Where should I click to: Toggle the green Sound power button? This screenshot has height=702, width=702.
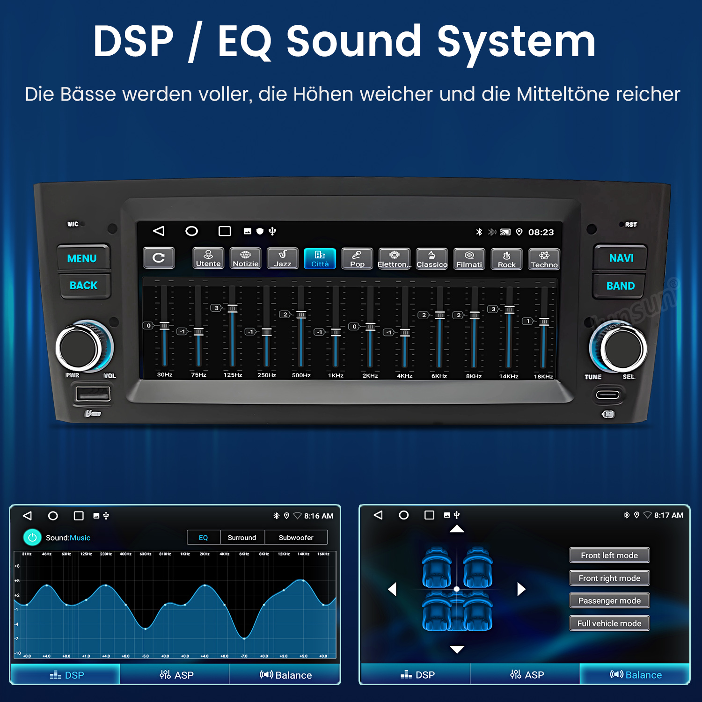point(32,538)
